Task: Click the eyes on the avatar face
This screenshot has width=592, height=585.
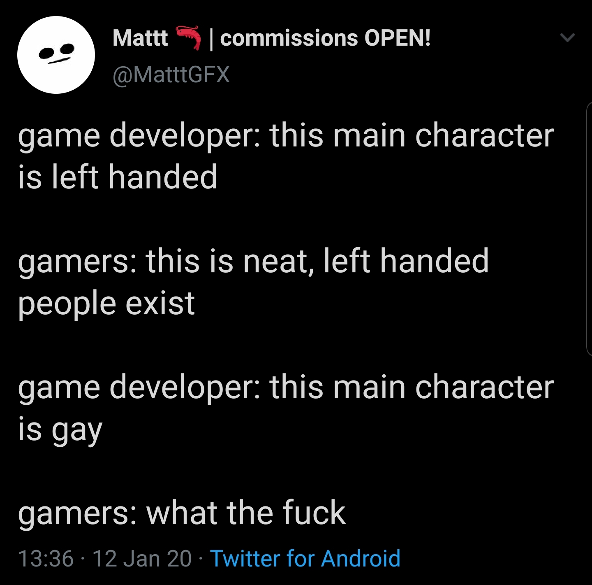Action: (x=56, y=51)
